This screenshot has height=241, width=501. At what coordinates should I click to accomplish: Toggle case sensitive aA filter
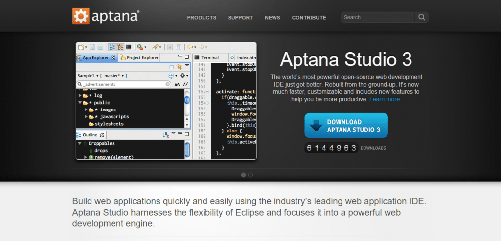point(177,85)
